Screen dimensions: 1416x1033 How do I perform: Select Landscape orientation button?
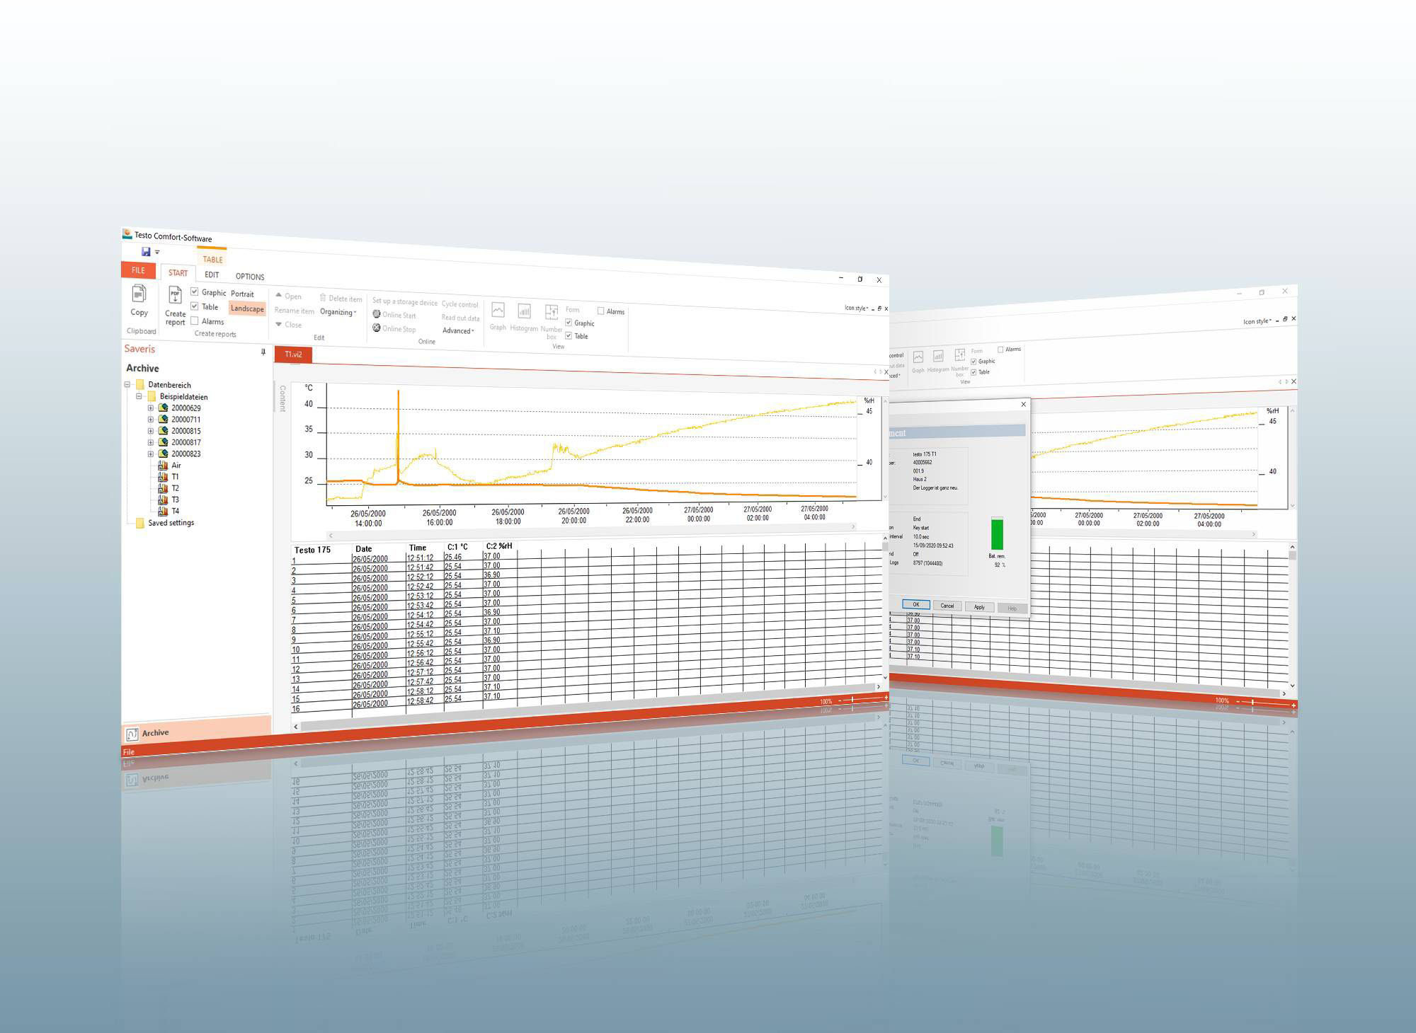tap(247, 308)
